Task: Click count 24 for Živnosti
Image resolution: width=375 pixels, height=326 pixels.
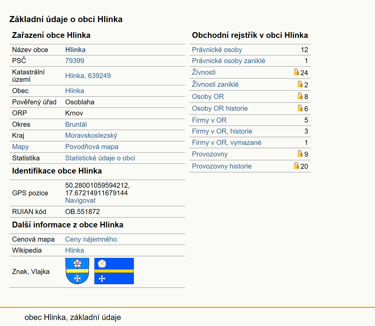Action: (304, 73)
